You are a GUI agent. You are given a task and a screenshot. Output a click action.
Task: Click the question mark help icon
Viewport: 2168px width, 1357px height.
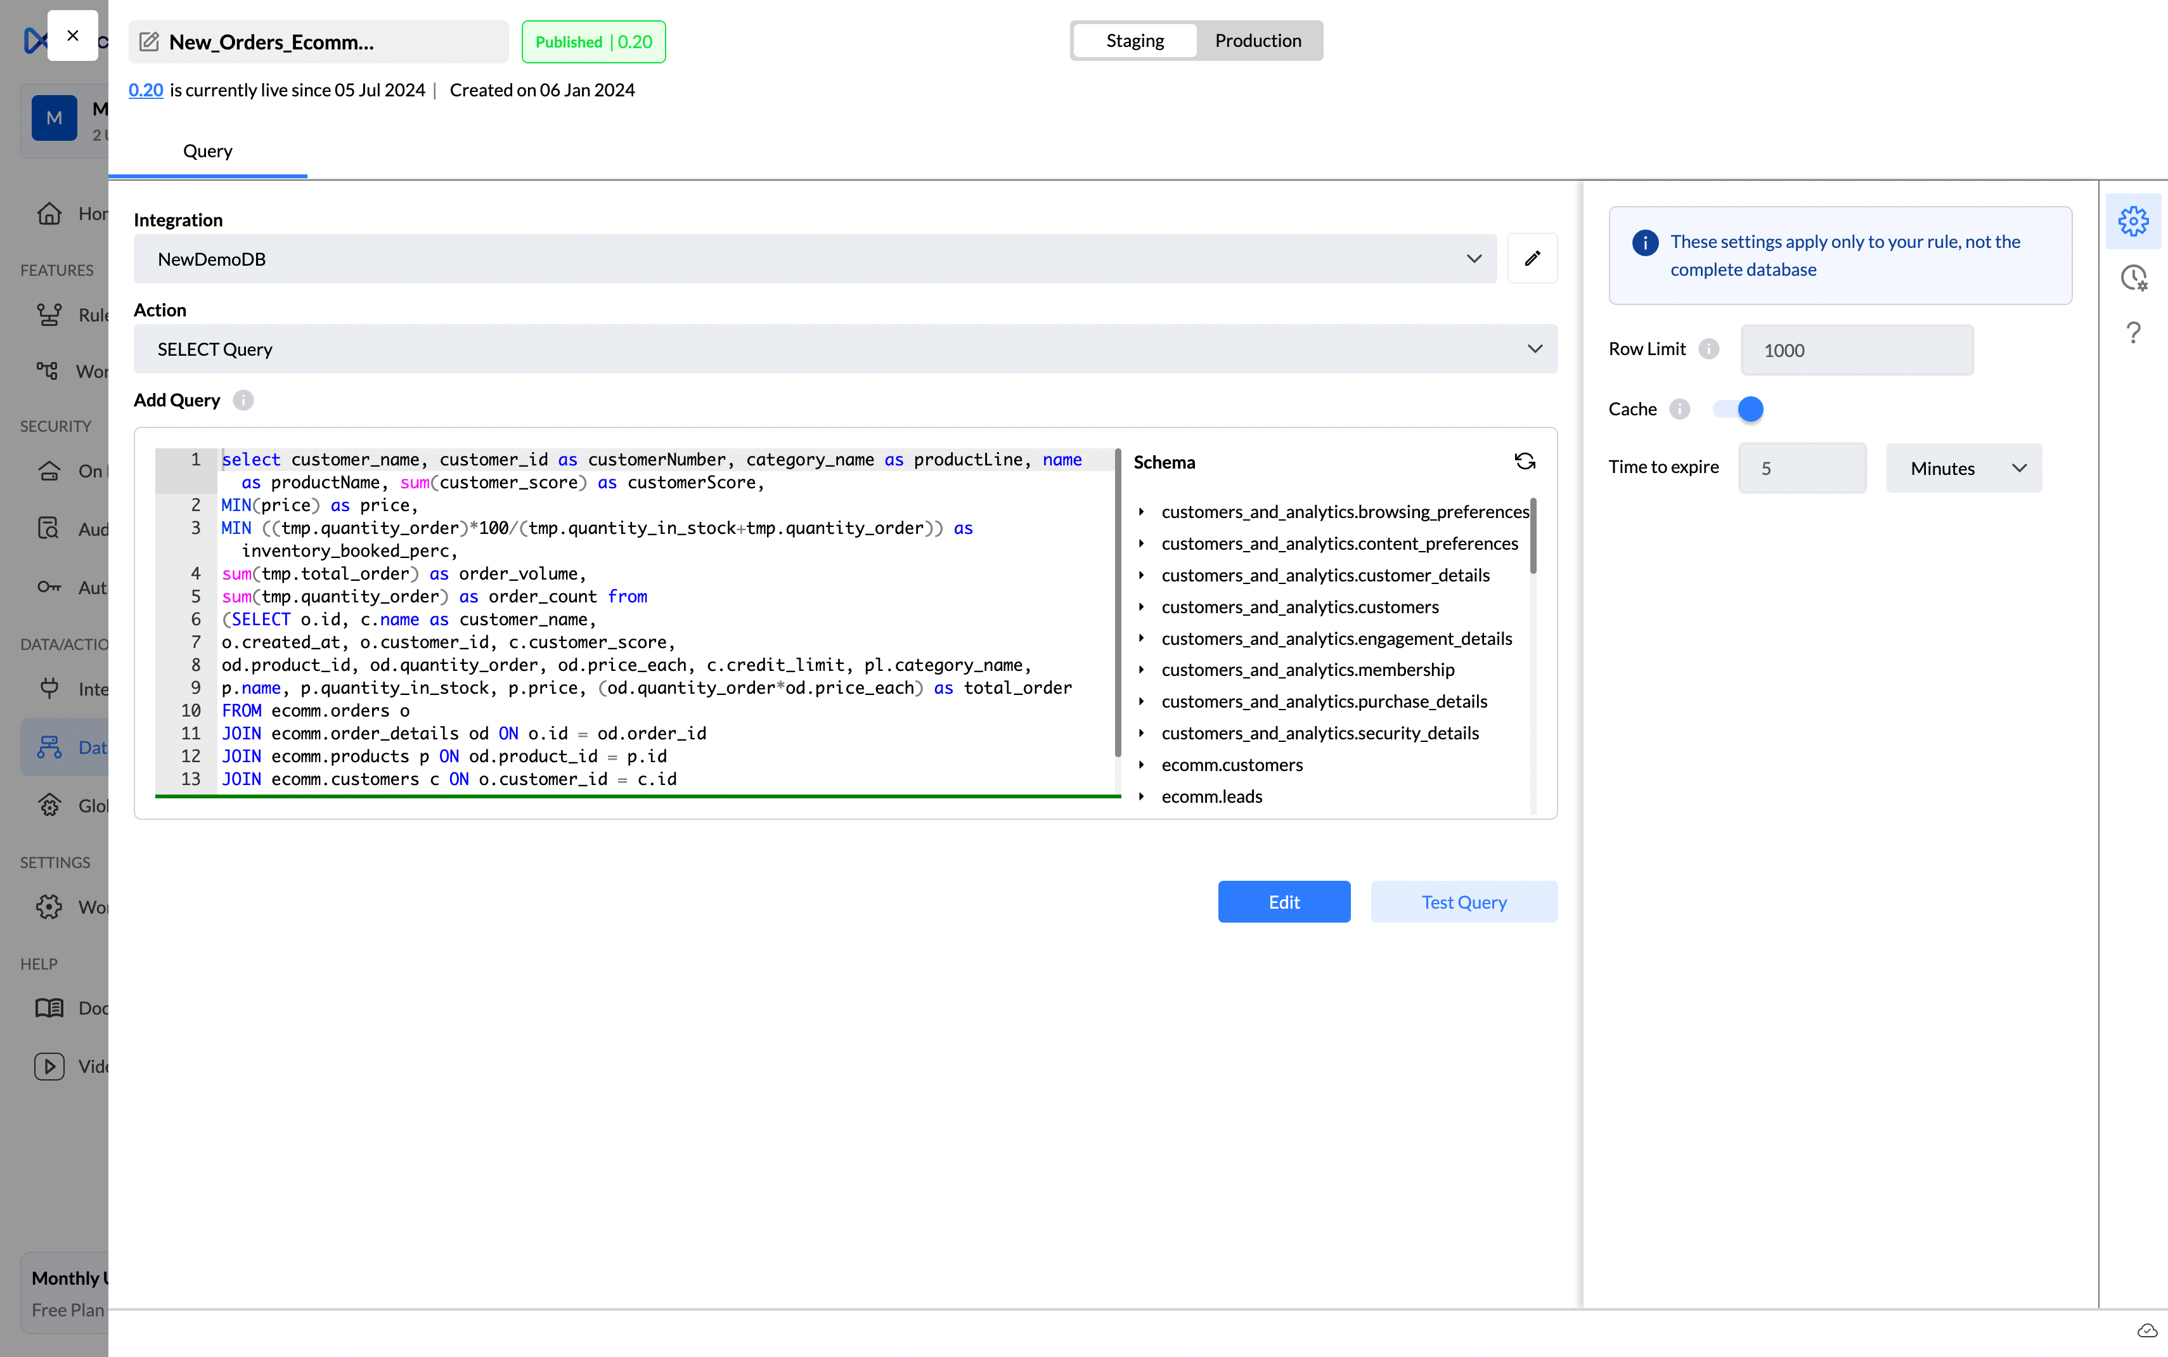click(x=2133, y=333)
